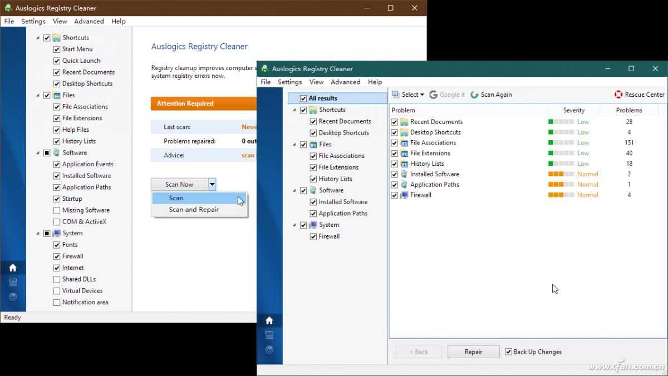Check Notification area checkbox
This screenshot has width=668, height=376.
tap(57, 303)
